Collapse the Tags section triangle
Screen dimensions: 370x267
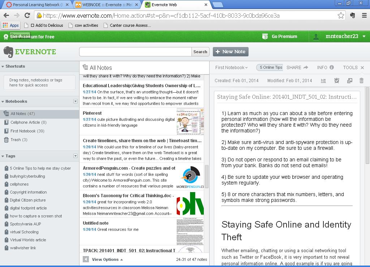pos(3,156)
